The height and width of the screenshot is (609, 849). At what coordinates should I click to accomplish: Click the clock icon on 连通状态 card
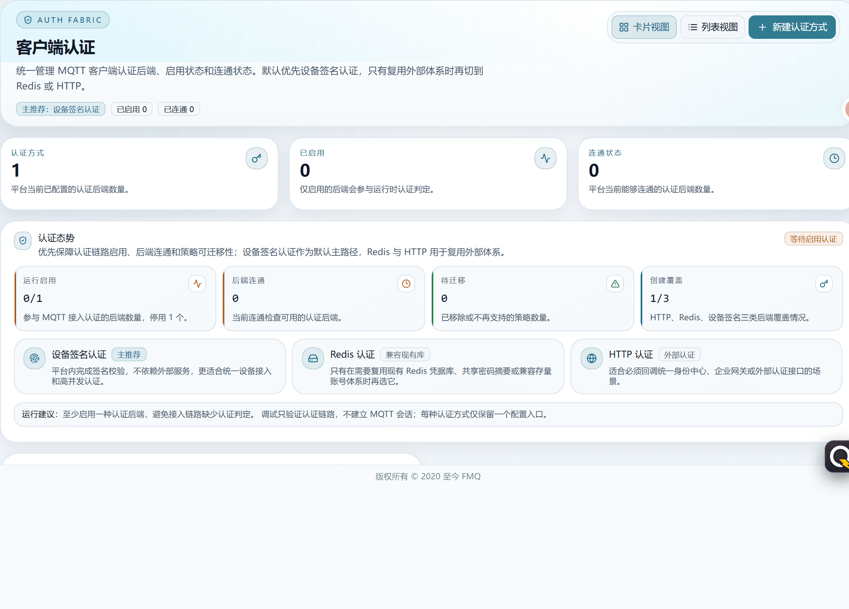click(x=834, y=158)
